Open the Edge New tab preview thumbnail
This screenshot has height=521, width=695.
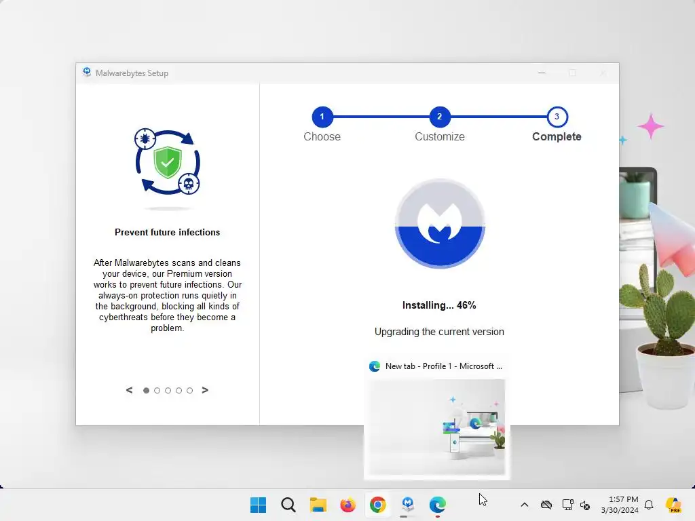tap(437, 427)
